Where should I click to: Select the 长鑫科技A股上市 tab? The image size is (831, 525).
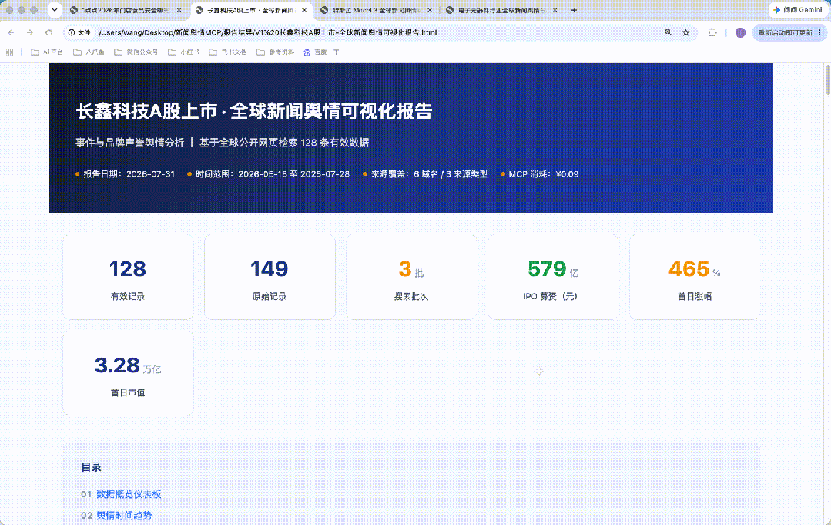(x=250, y=10)
